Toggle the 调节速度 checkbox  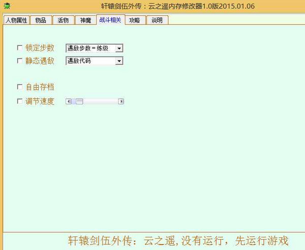[x=20, y=101]
